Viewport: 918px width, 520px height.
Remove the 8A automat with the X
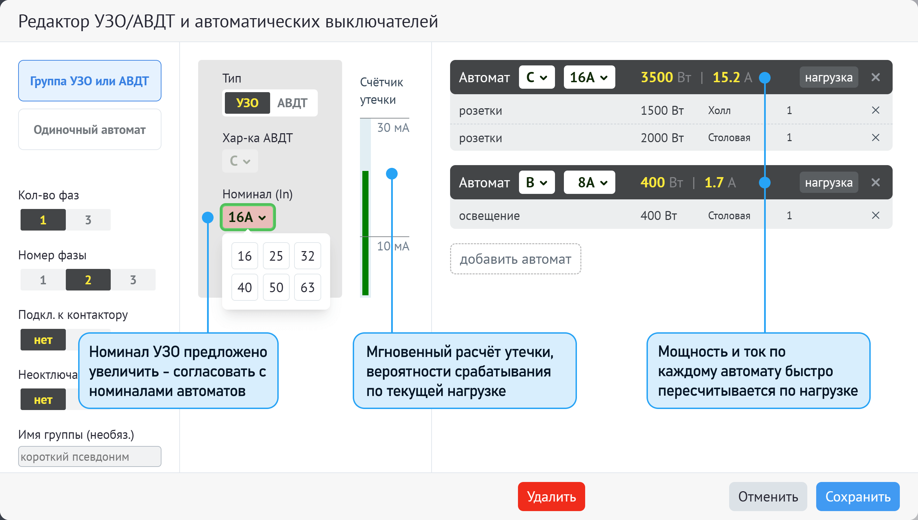click(x=875, y=183)
